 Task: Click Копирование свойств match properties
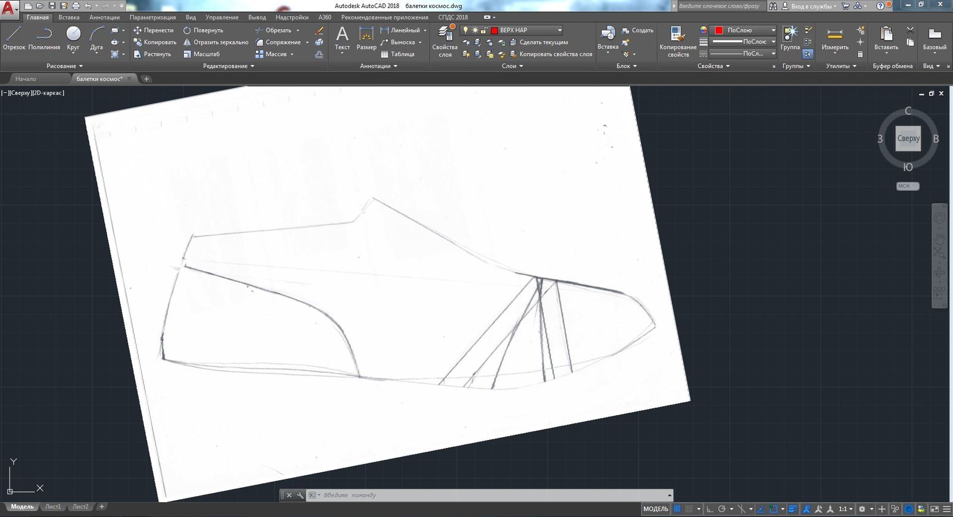(x=678, y=41)
